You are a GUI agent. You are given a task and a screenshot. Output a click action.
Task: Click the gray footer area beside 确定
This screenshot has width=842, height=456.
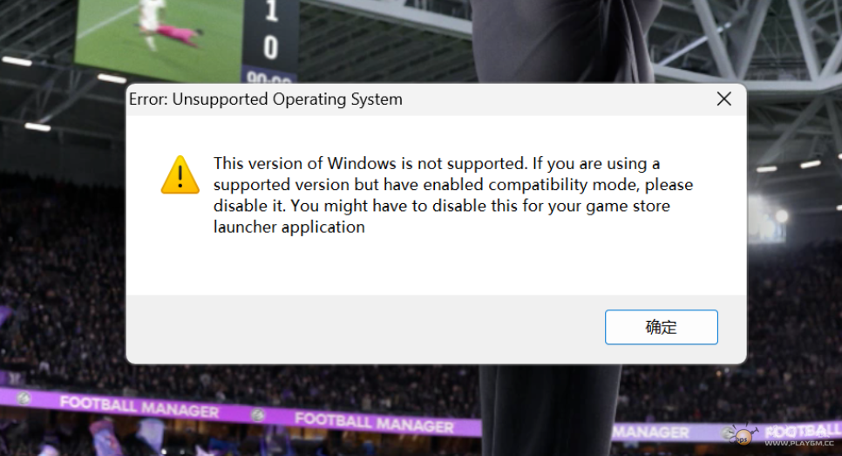365,329
